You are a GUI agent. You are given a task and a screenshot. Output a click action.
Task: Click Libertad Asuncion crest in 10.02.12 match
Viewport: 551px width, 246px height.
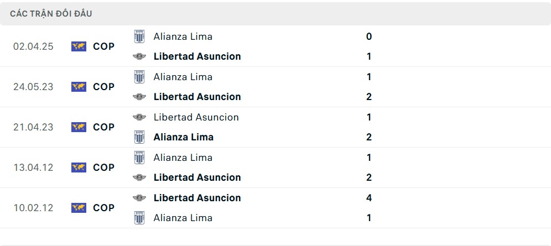139,198
